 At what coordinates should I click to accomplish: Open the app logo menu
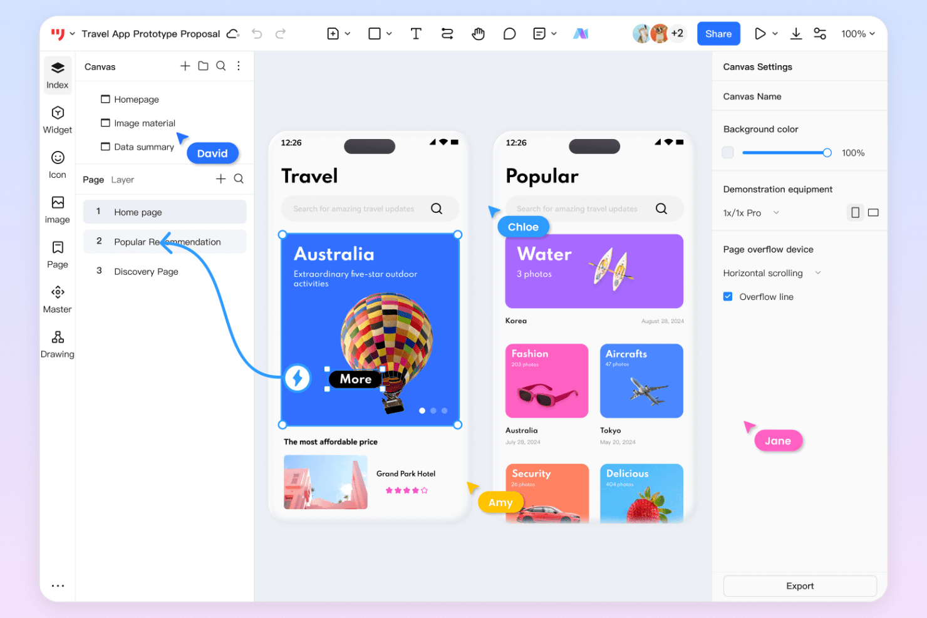click(58, 34)
